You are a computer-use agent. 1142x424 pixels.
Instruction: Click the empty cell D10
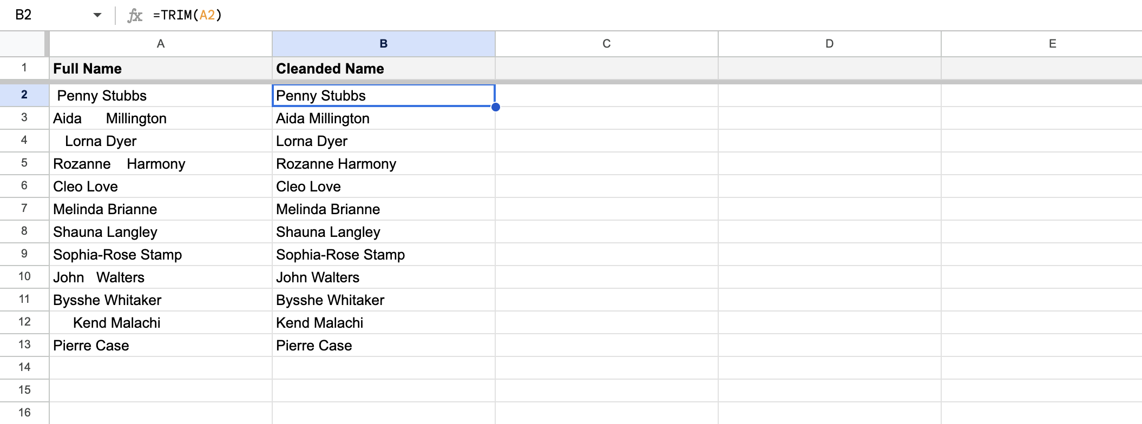click(x=828, y=277)
